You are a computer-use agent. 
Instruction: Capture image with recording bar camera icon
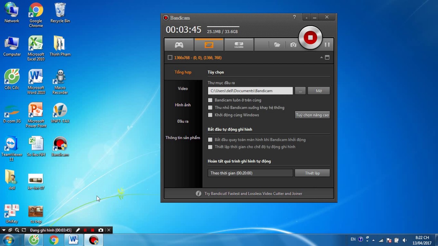(x=101, y=230)
